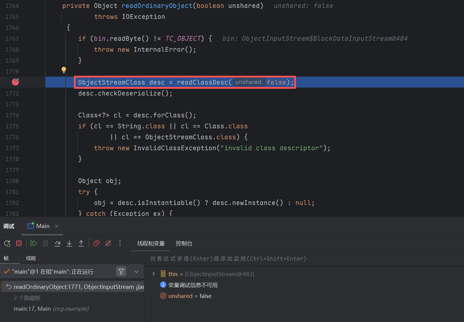Resume program execution

pos(34,243)
